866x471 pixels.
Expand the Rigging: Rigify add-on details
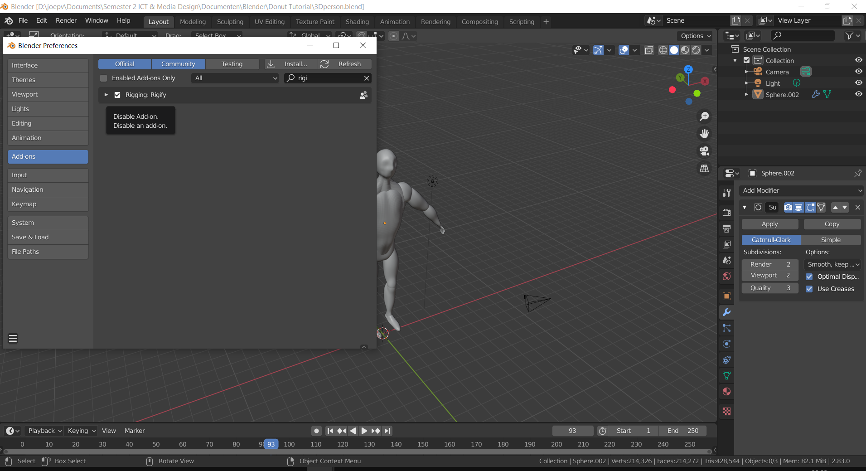pos(106,95)
